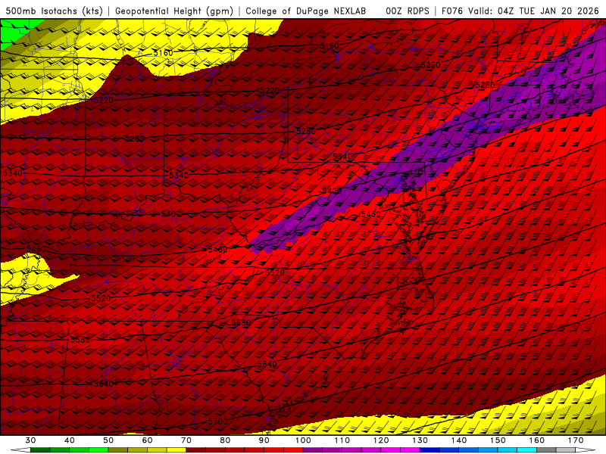Click the 150 knot legend label

tap(498, 440)
